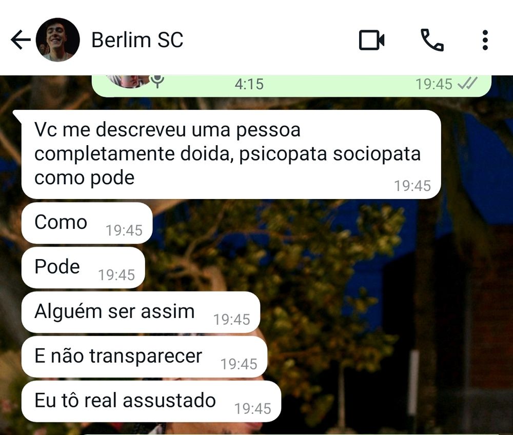Tap the double check read receipt
The width and height of the screenshot is (513, 435).
[467, 84]
